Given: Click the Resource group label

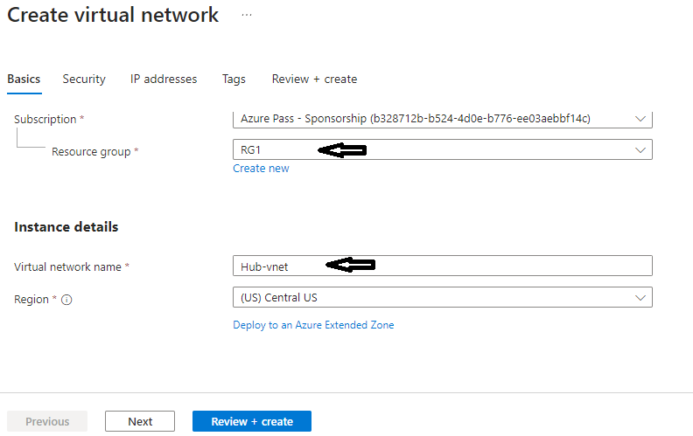Looking at the screenshot, I should point(90,152).
